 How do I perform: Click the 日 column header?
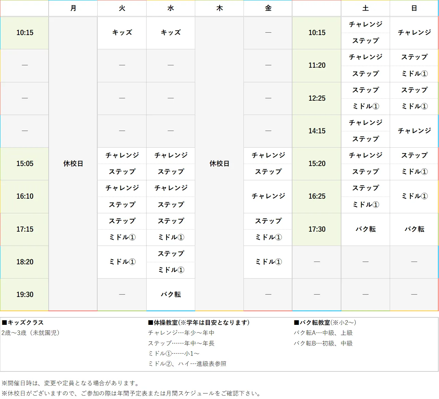[x=414, y=8]
